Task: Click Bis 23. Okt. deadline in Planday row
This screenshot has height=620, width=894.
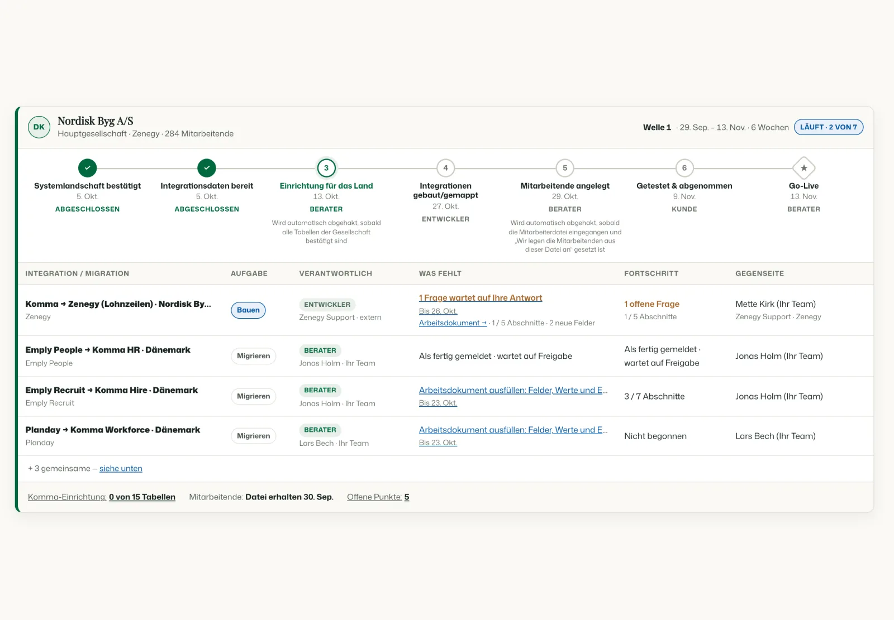Action: (438, 443)
